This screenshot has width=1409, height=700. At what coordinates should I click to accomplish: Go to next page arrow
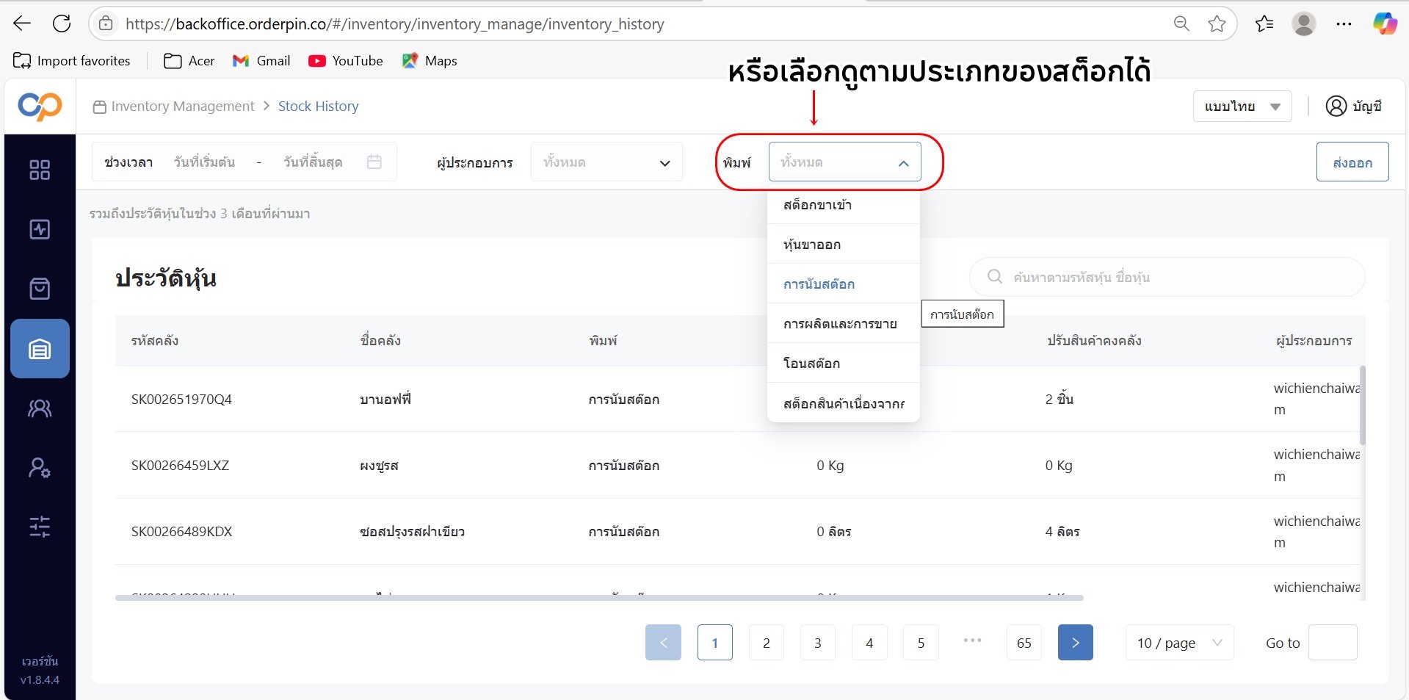point(1075,643)
